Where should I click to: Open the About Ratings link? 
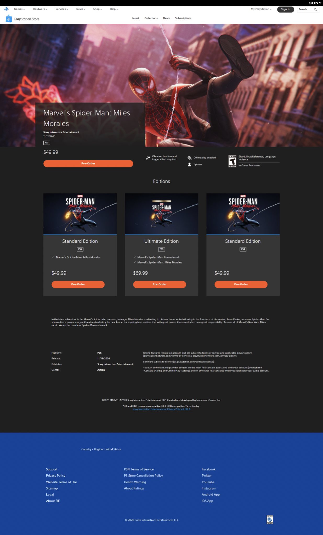click(x=134, y=488)
